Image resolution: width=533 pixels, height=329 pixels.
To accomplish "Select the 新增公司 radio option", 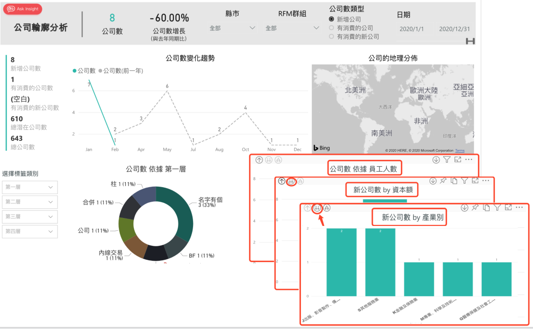I will point(331,19).
